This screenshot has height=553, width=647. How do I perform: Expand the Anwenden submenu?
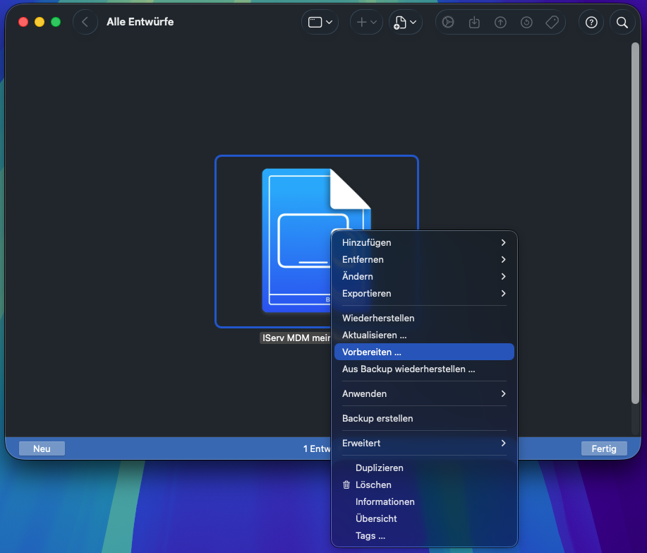424,393
